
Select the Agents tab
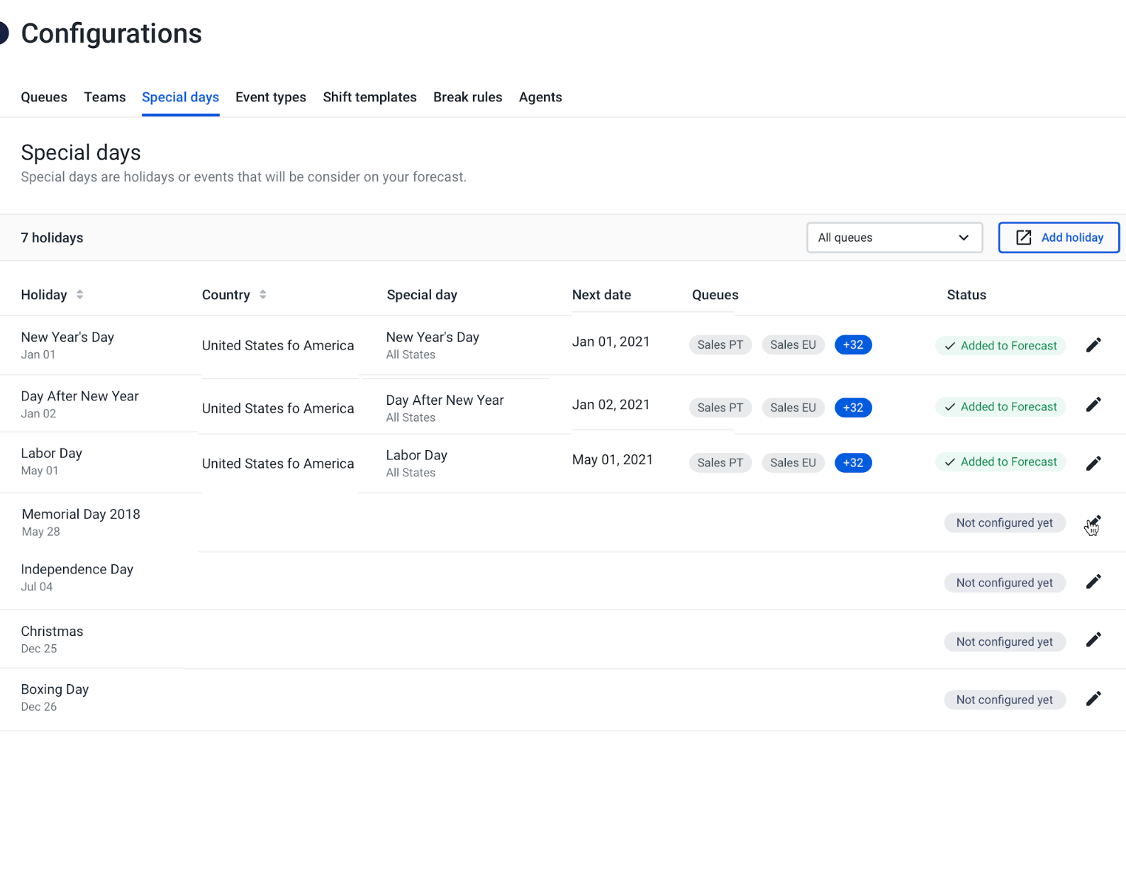click(x=540, y=97)
